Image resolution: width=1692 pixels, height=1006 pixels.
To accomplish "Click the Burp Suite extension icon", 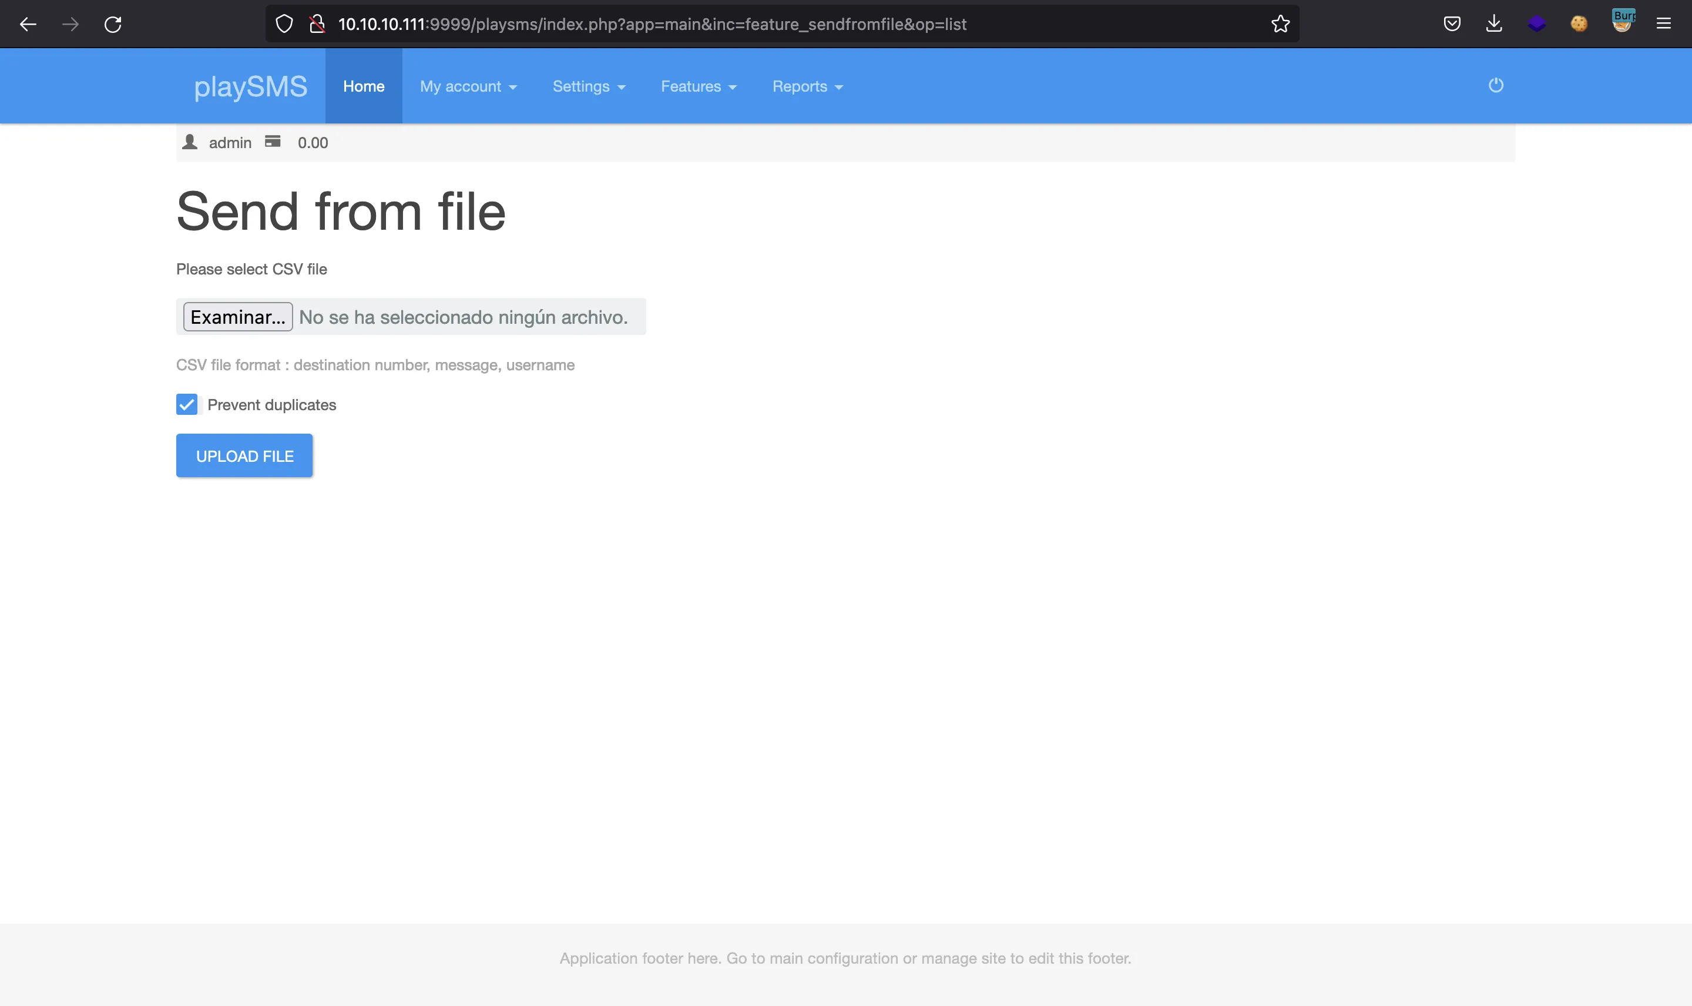I will click(x=1621, y=23).
